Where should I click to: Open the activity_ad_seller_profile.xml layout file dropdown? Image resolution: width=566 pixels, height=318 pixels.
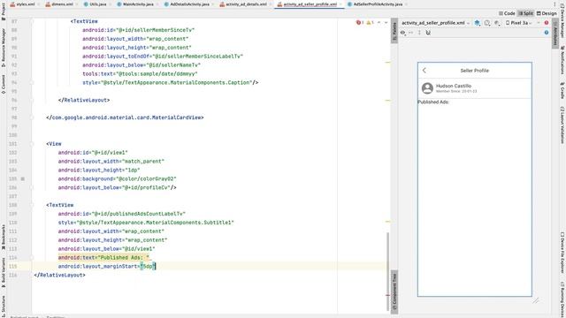(x=435, y=23)
